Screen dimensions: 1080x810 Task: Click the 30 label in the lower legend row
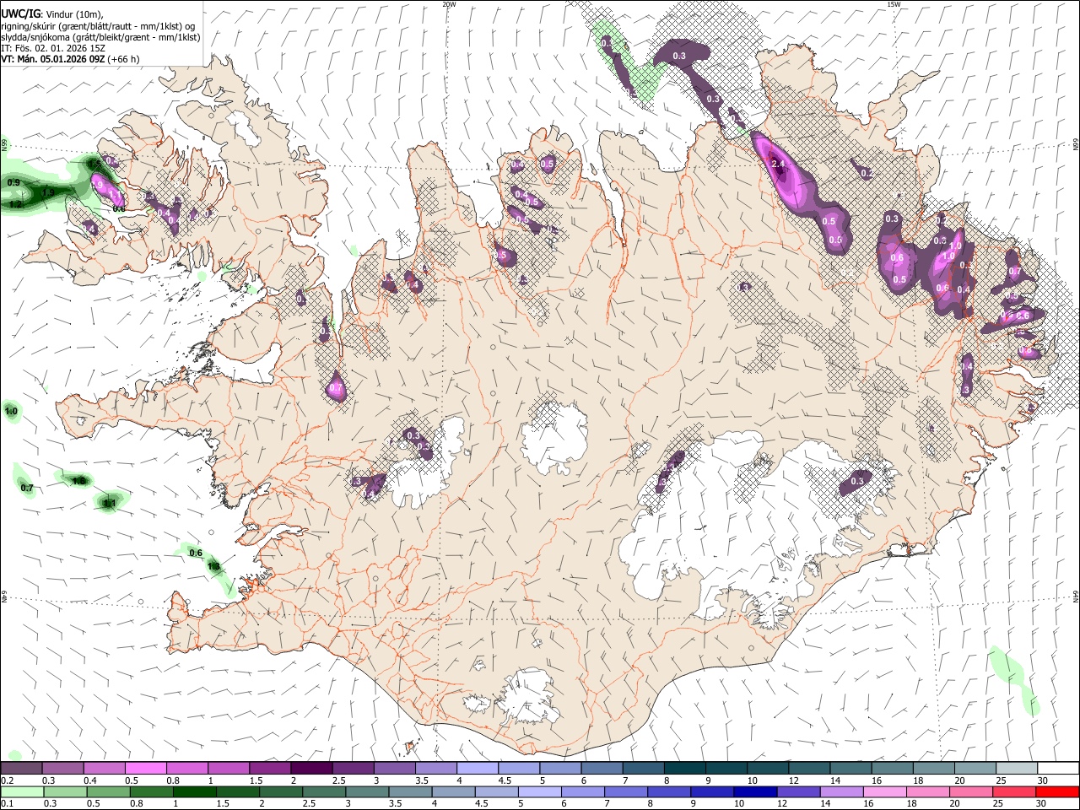coord(1040,803)
